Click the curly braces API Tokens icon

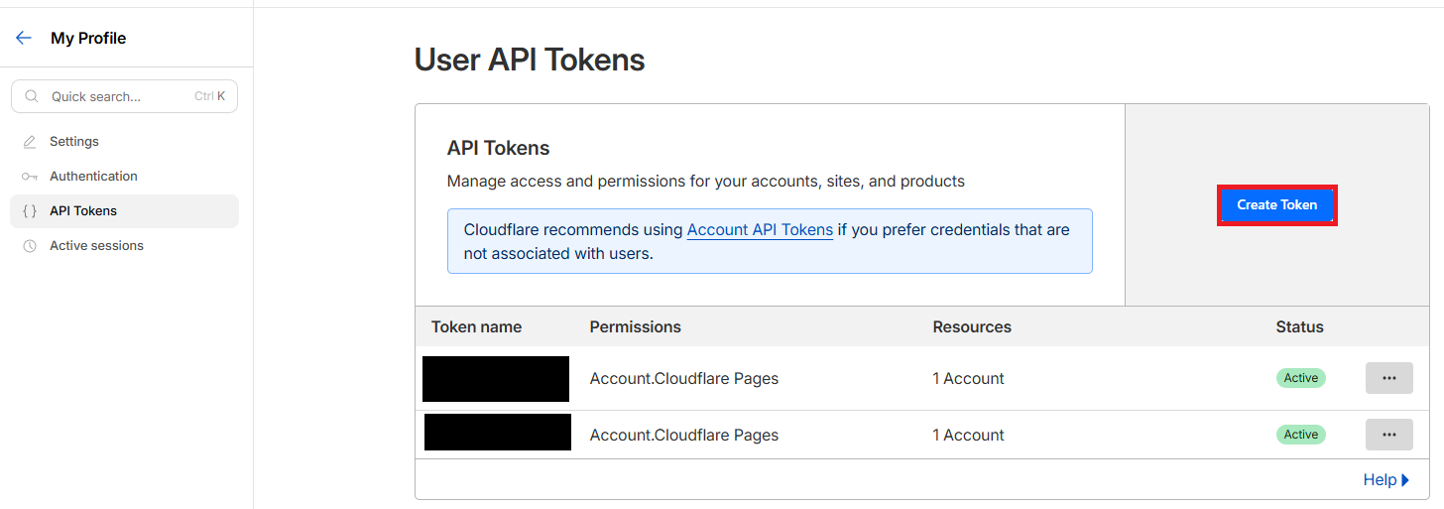pos(30,211)
